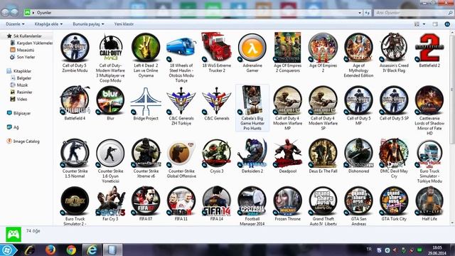Select Counter-Strike Global Offensive icon

pos(181,153)
